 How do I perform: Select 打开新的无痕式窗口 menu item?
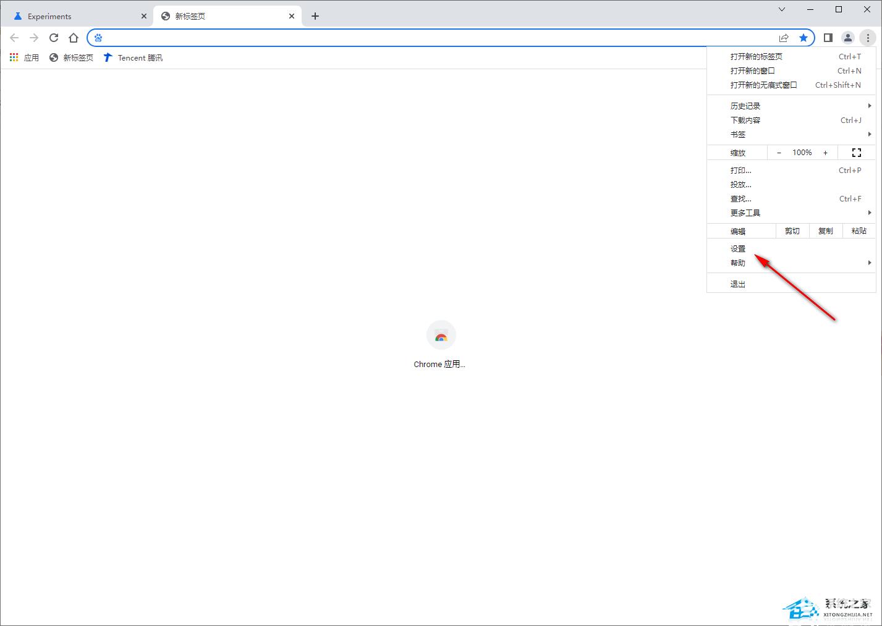[x=791, y=85]
